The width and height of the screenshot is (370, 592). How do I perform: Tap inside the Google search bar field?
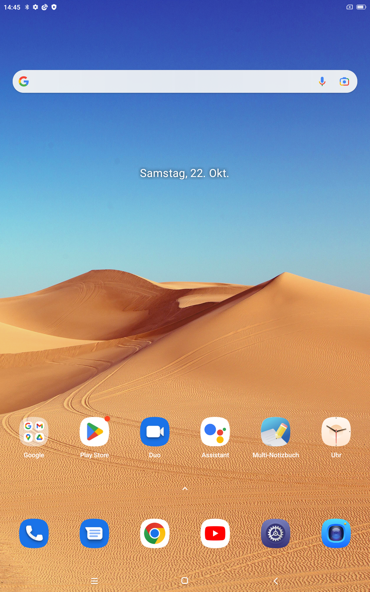point(185,81)
